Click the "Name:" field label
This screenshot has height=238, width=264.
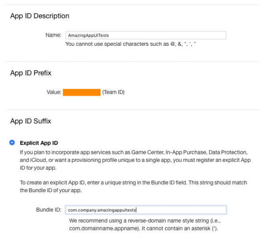point(53,35)
